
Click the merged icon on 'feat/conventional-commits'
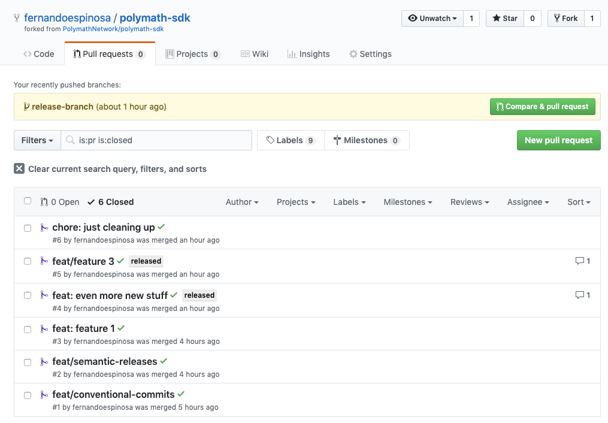point(44,395)
